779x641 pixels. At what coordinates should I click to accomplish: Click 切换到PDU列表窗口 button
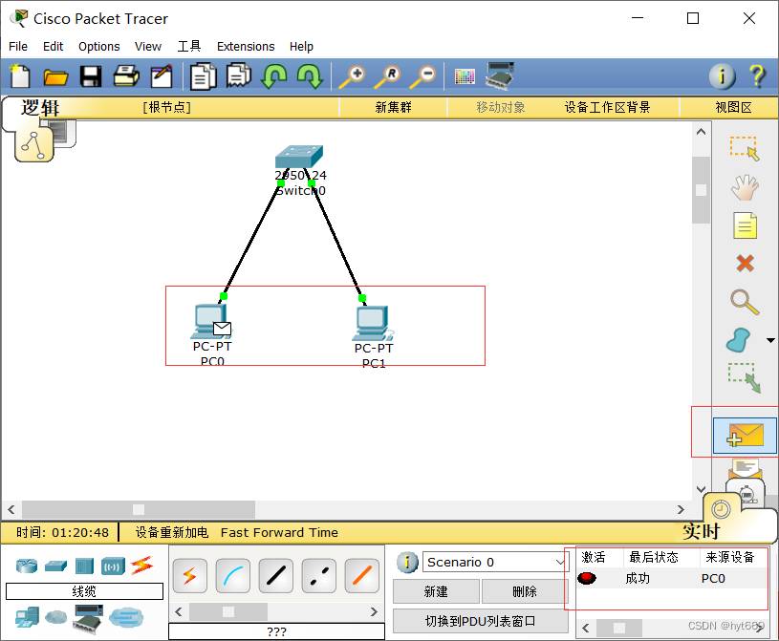(481, 621)
